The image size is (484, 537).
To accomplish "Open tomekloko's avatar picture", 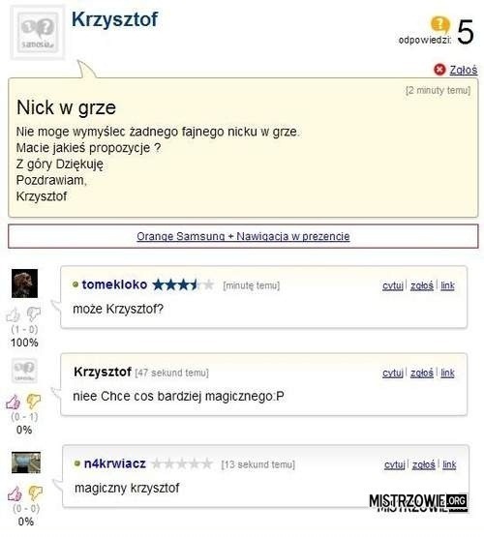I will [24, 283].
